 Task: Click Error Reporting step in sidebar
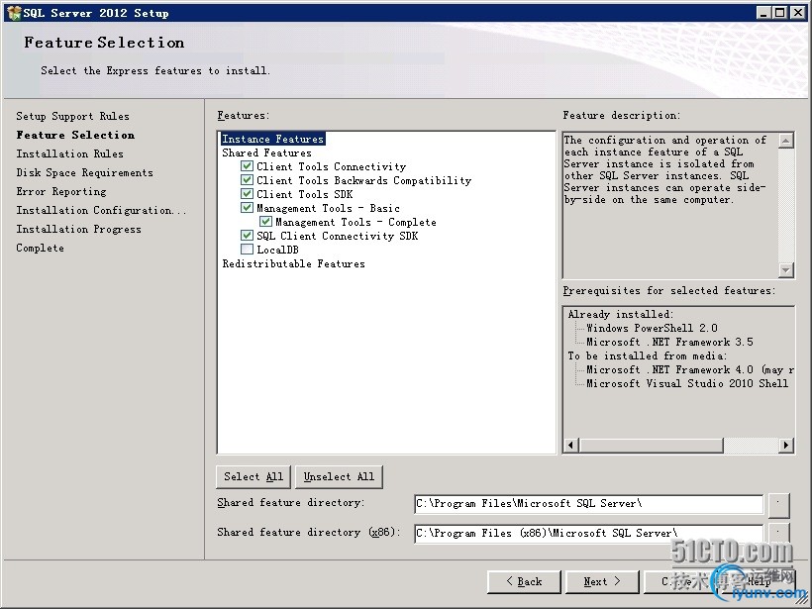tap(61, 191)
